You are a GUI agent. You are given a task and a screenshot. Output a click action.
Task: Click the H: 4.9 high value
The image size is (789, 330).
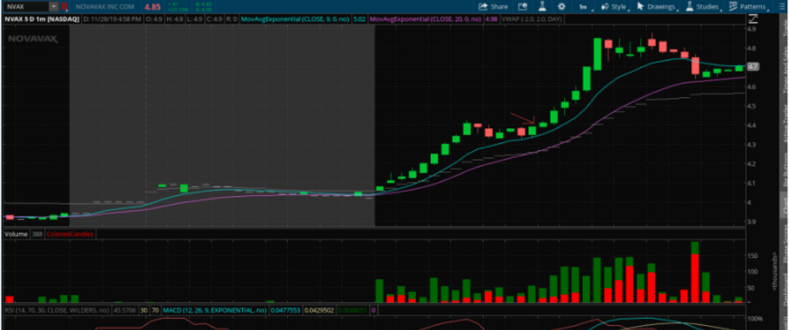click(x=175, y=20)
